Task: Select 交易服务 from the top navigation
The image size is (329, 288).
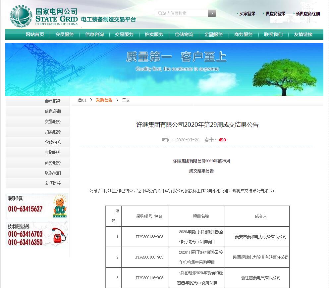Action: [124, 34]
